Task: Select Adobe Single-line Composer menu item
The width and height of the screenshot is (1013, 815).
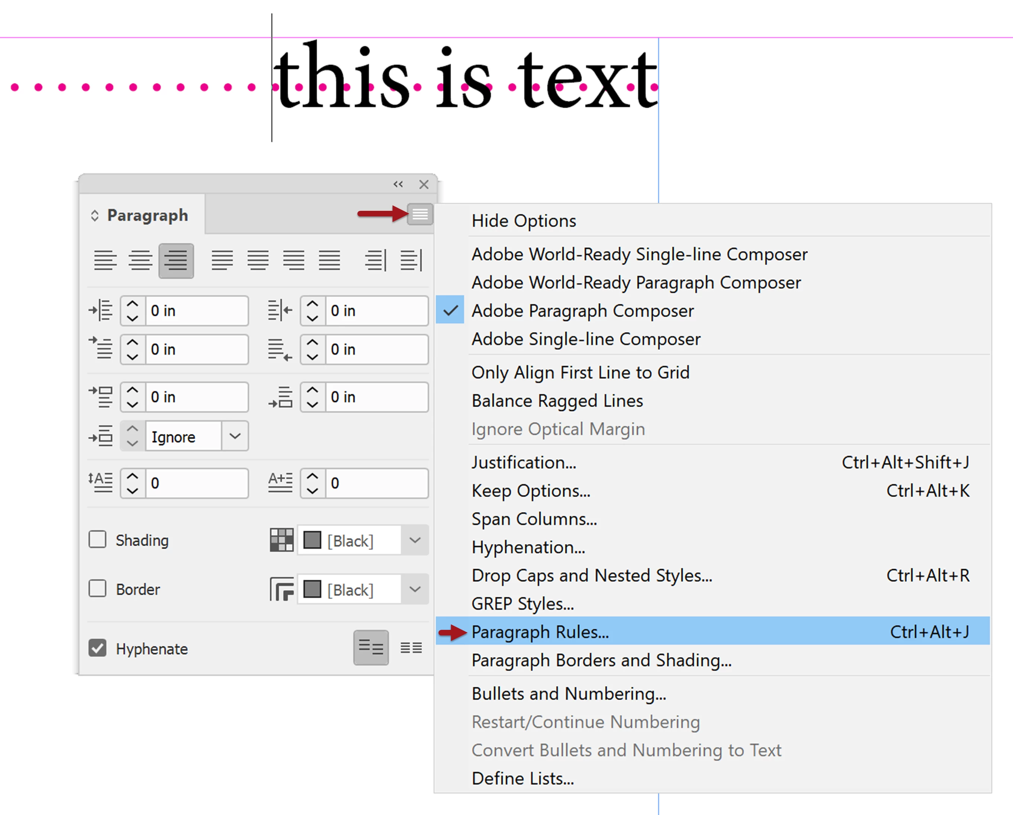Action: (585, 339)
